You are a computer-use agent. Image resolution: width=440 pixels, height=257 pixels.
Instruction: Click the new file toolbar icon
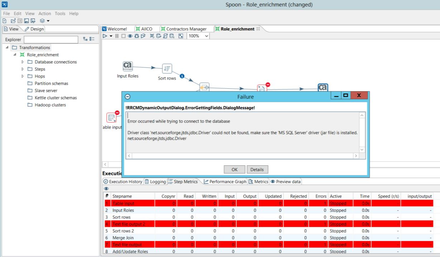click(5, 21)
